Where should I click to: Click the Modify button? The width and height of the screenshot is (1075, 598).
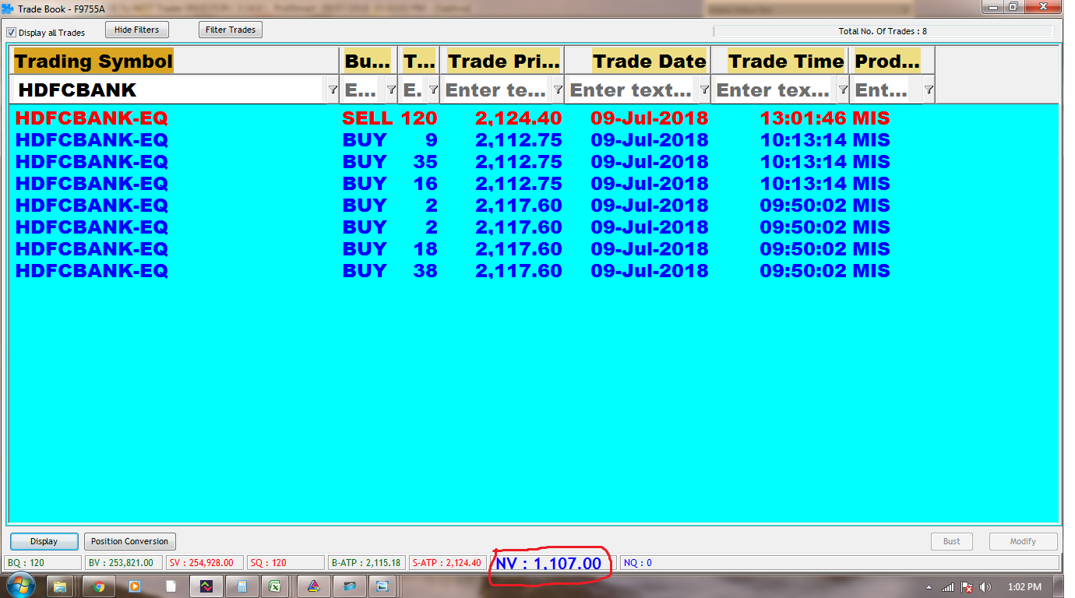(1024, 541)
